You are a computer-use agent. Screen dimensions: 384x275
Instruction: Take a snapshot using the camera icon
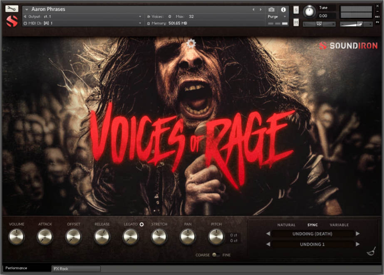[271, 9]
